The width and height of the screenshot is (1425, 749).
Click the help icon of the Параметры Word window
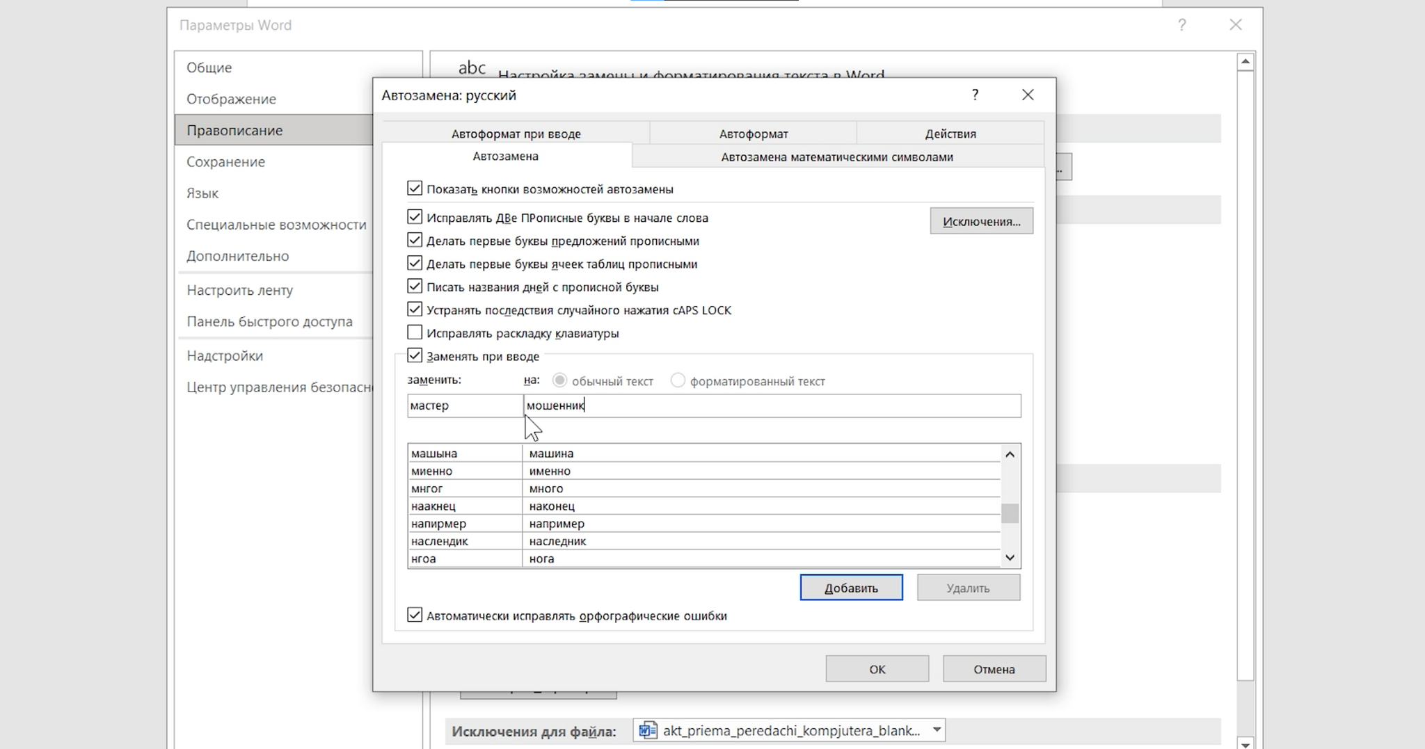tap(1181, 25)
